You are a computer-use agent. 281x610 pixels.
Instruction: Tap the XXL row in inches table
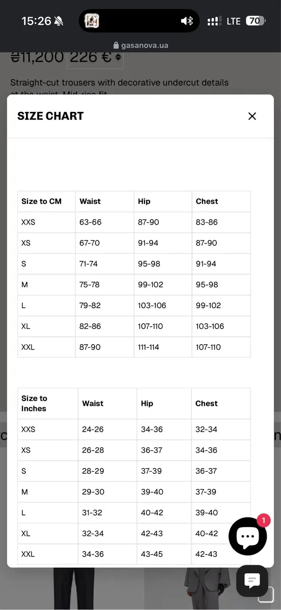pyautogui.click(x=134, y=554)
